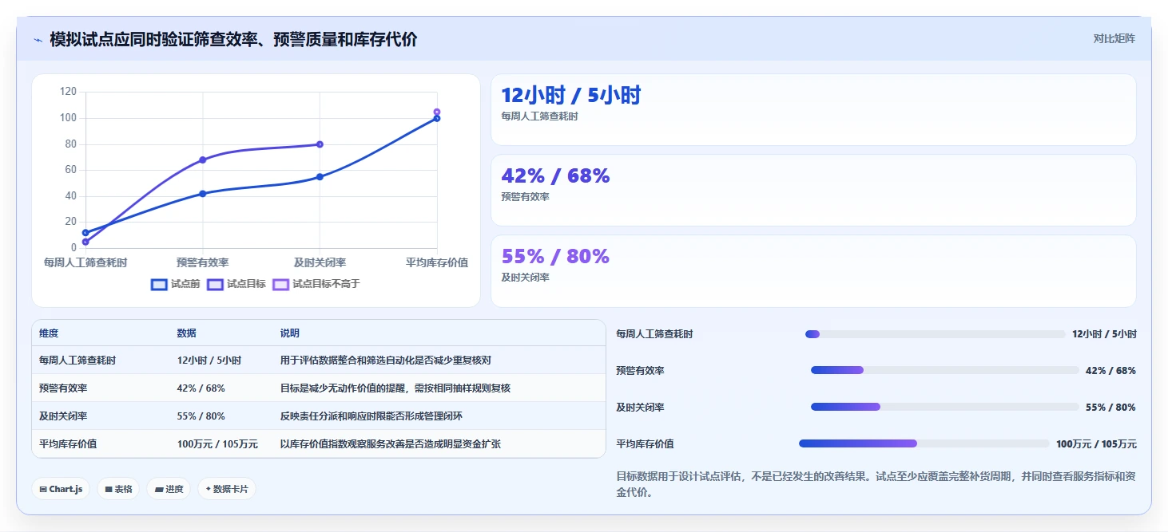Click table cell 12小时 / 5小时
Image resolution: width=1168 pixels, height=532 pixels.
[x=209, y=361]
